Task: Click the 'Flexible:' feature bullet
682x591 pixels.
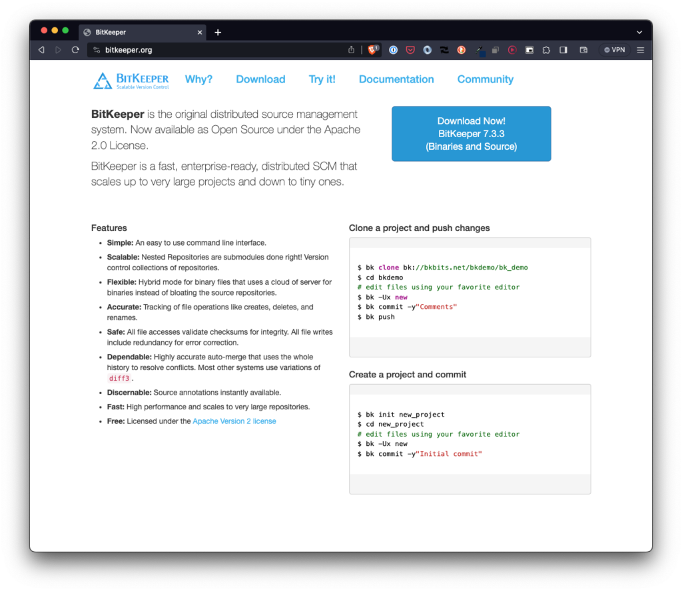Action: point(219,288)
